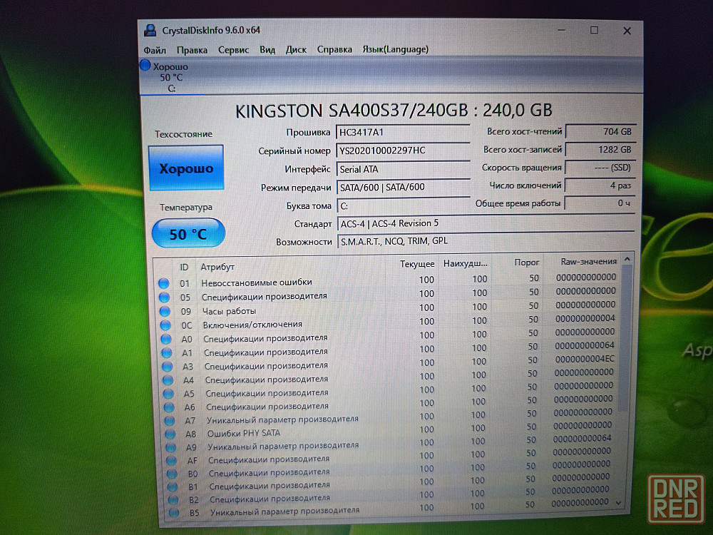The image size is (713, 535).
Task: Select the Ошибки PHY SATA attribute row
Action: coord(390,430)
